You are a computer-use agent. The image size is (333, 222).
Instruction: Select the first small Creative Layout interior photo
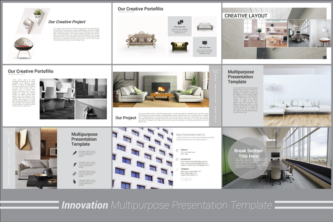[x=254, y=33]
